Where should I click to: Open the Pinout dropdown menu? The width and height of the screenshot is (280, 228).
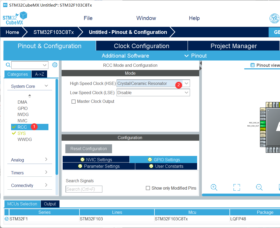pyautogui.click(x=196, y=56)
